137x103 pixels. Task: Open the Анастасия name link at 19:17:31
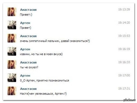click(28, 89)
